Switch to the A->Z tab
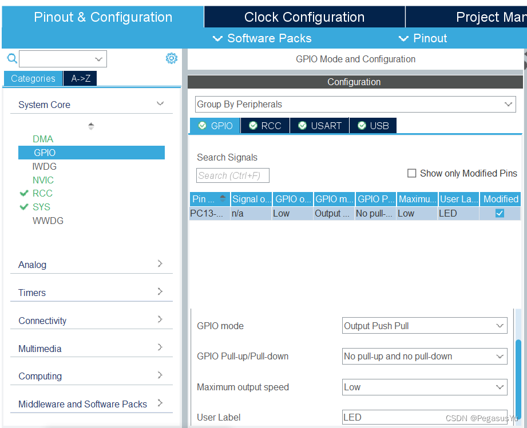This screenshot has width=527, height=428. pos(80,78)
